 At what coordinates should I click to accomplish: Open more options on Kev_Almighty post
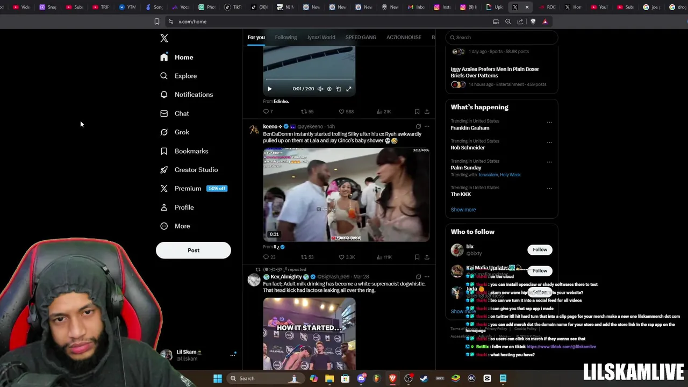[427, 277]
